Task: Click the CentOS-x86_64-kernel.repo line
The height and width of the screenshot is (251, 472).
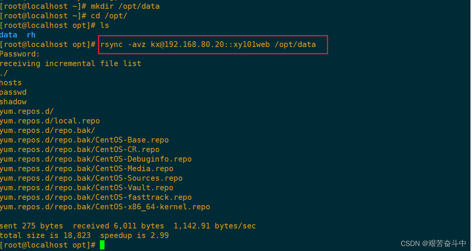Action: 105,207
